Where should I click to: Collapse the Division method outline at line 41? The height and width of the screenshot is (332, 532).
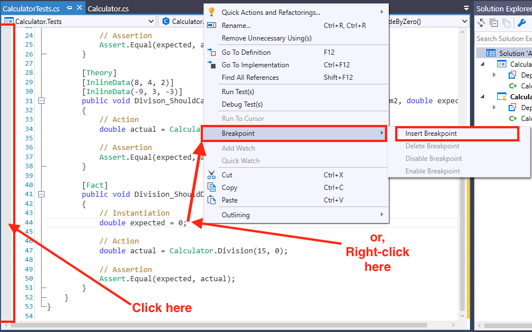(x=41, y=194)
